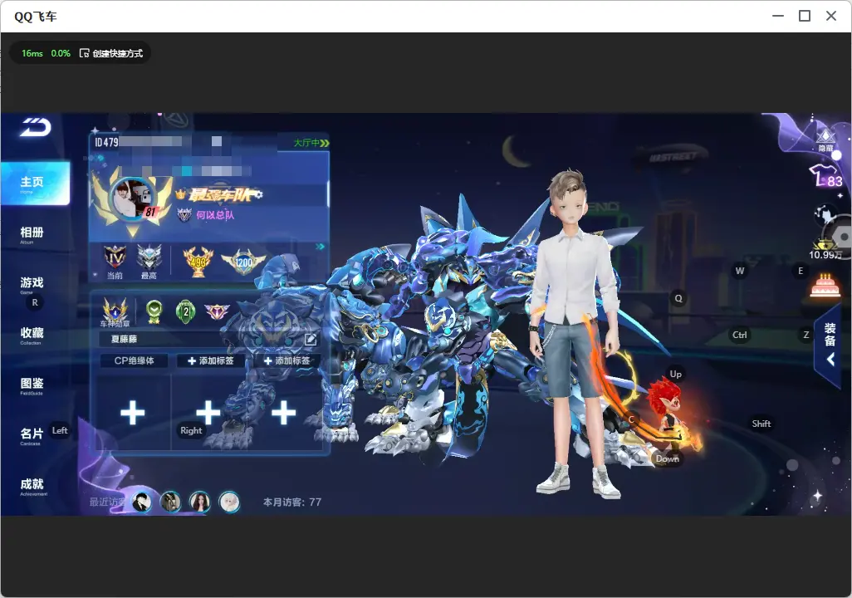The height and width of the screenshot is (598, 852).
Task: Click the Ctrl key overlay
Action: point(740,335)
